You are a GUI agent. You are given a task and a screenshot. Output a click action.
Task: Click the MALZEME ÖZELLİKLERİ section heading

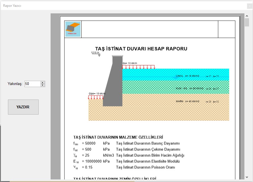point(118,137)
